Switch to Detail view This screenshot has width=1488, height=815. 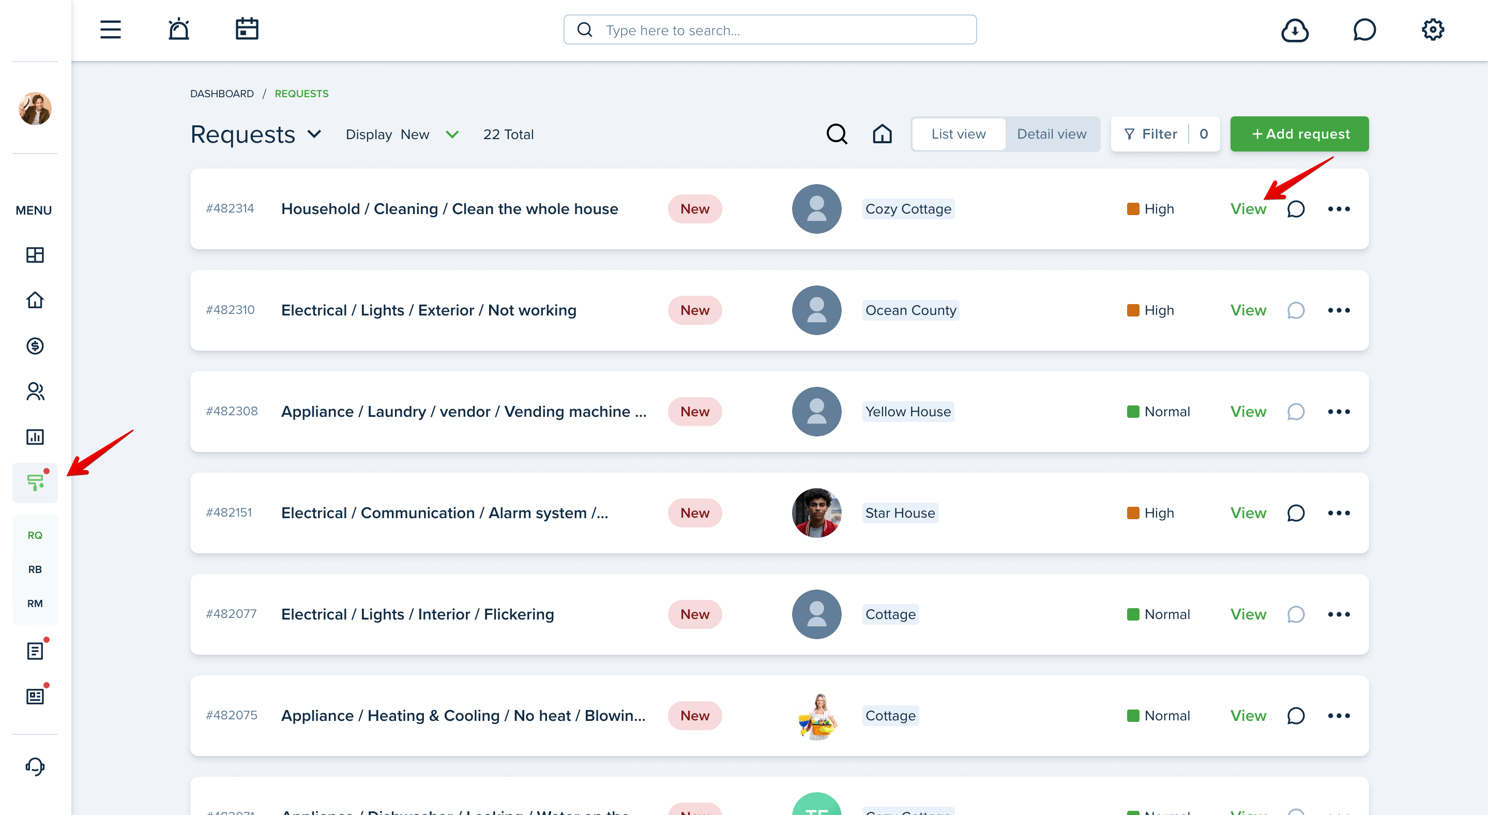pyautogui.click(x=1051, y=134)
